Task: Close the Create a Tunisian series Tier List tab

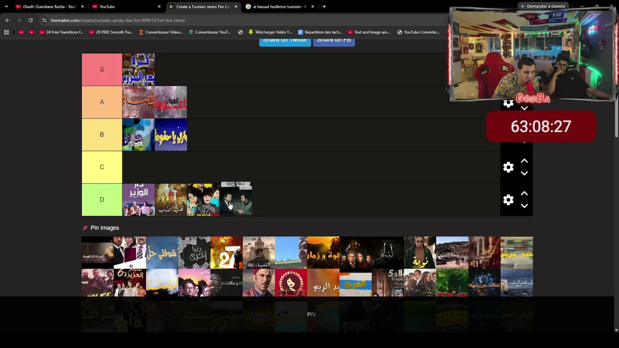Action: tap(236, 7)
